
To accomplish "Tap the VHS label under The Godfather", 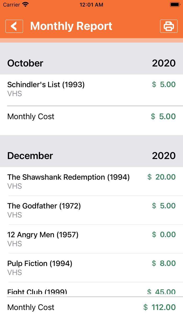I will 15,215.
